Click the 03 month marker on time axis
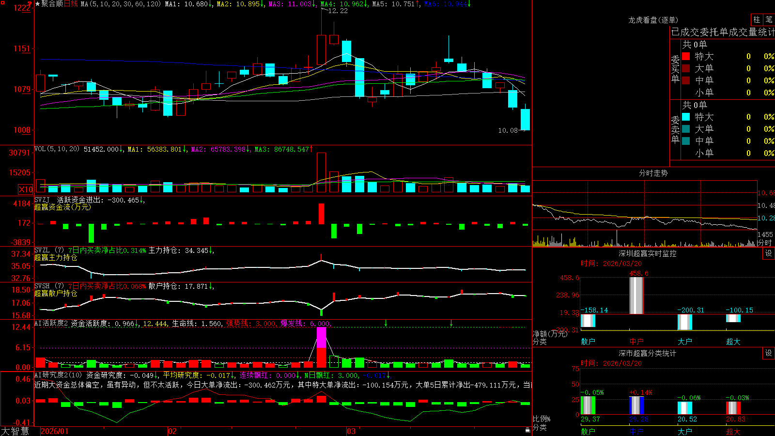The width and height of the screenshot is (775, 436). click(x=351, y=431)
